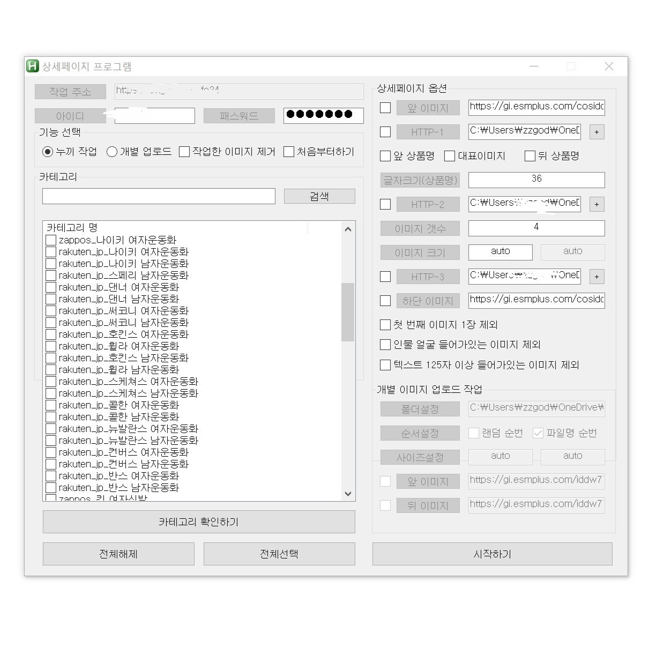Click the 하단 이미지 URL field
Viewport: 648px width, 648px height.
(537, 301)
